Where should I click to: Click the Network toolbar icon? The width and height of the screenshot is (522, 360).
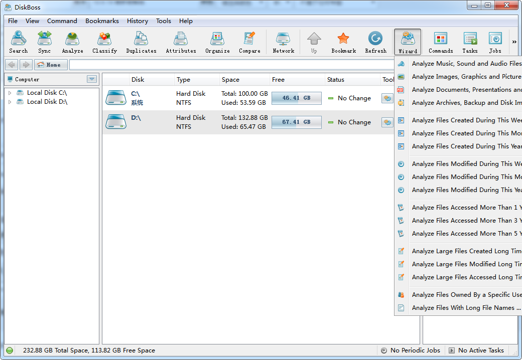tap(283, 42)
